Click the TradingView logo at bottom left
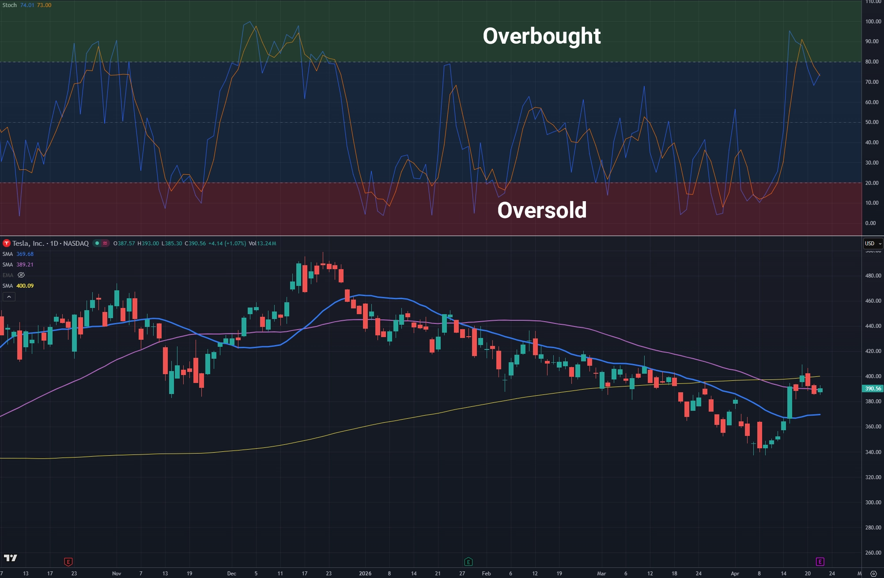 [x=10, y=558]
